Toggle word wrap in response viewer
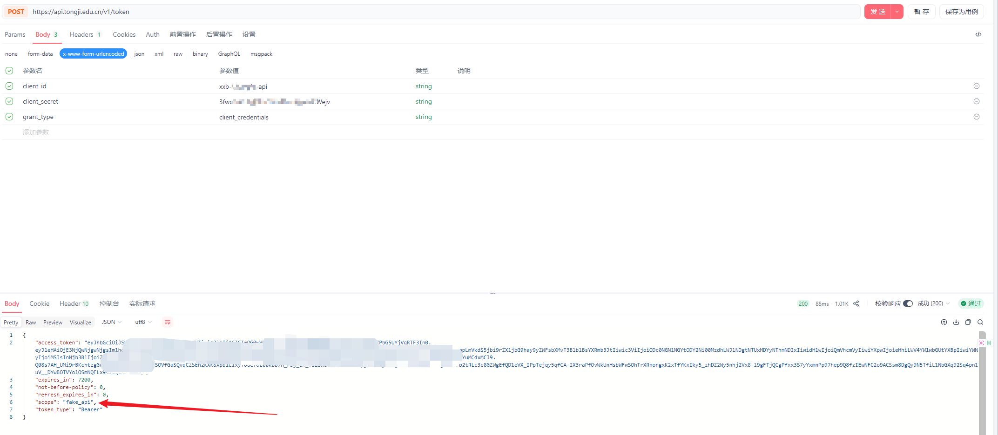This screenshot has height=435, width=998. [168, 322]
